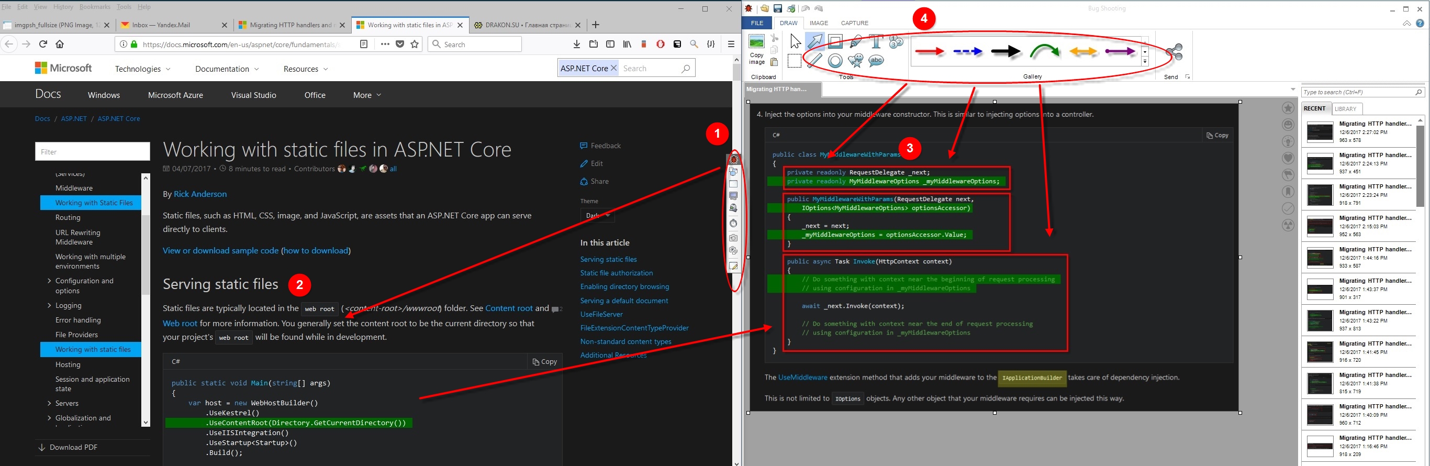Pick the Rectangle shape tool
This screenshot has width=1430, height=466.
(835, 41)
